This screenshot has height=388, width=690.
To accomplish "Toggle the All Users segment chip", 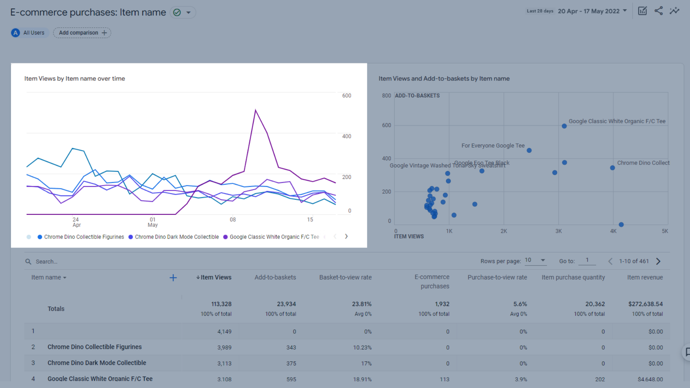I will click(x=29, y=33).
